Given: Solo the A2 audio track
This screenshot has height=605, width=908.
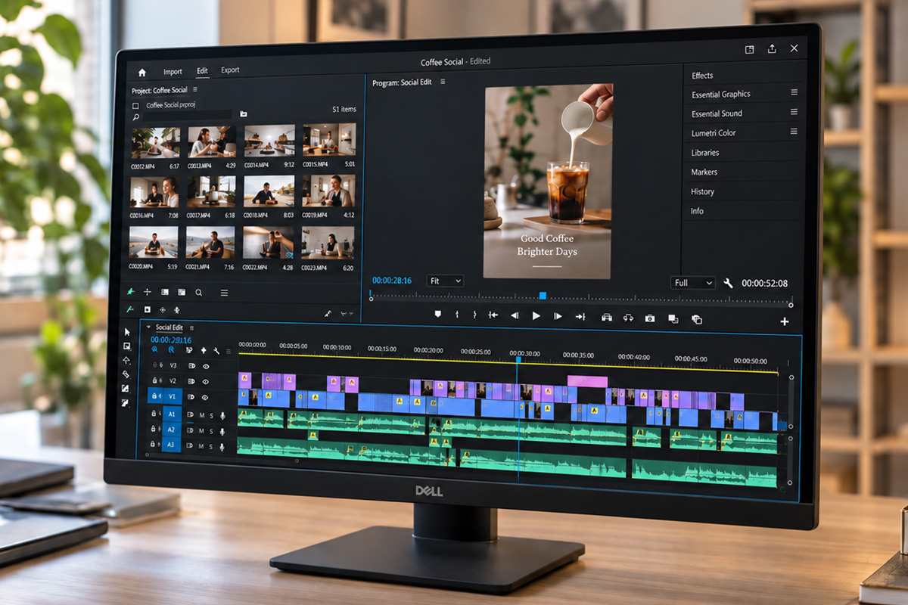Looking at the screenshot, I should (x=211, y=431).
